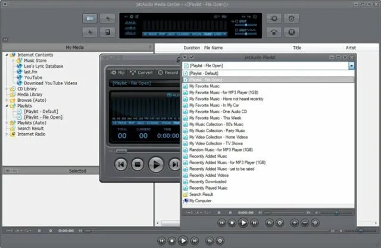
Task: Choose Recently Played Music from the list
Action: pos(268,188)
